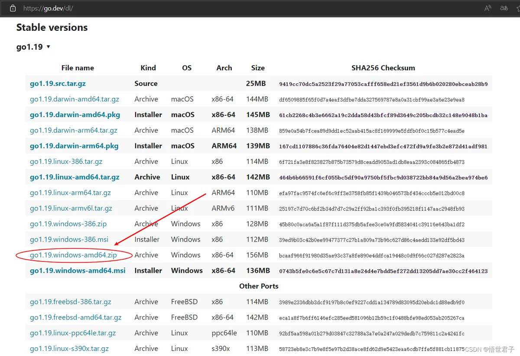Select the "128MB" size cell
Screen dimensions: 520x356
click(257, 224)
